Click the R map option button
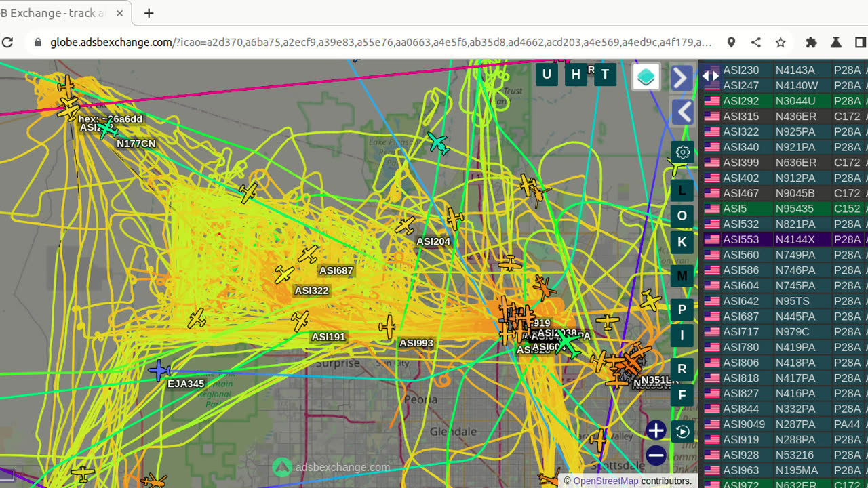This screenshot has width=868, height=488. [x=682, y=369]
